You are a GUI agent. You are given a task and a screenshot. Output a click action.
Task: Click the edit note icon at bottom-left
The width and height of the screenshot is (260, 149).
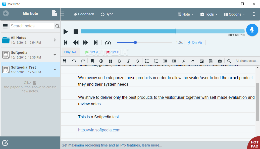(5, 143)
